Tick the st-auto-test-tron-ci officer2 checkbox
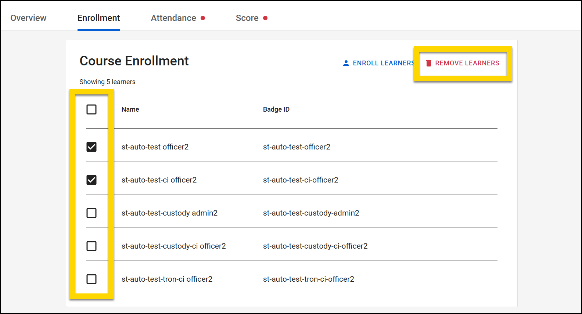Viewport: 582px width, 314px height. pyautogui.click(x=91, y=279)
